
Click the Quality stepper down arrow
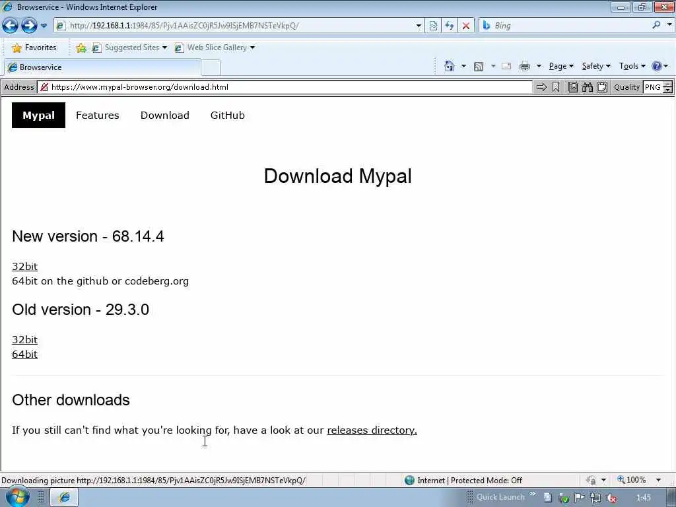point(667,90)
